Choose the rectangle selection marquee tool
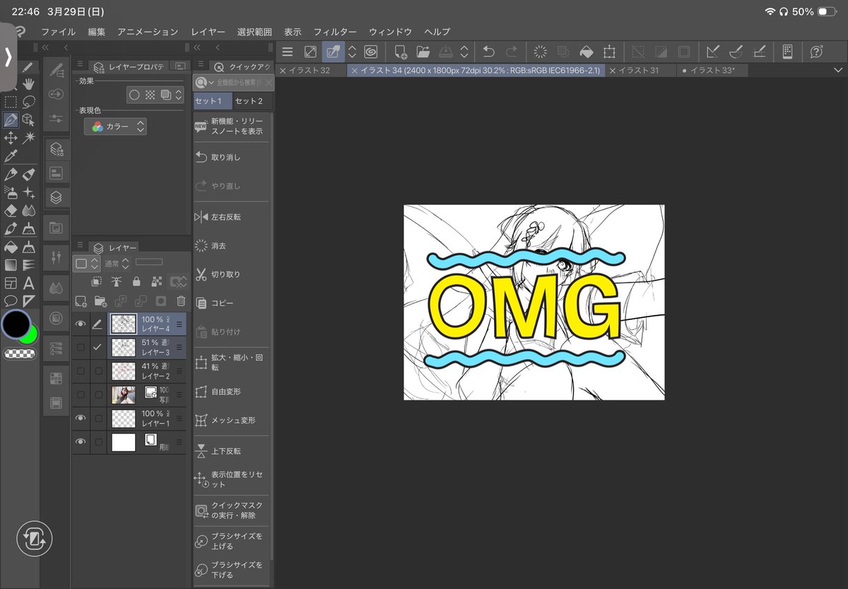Screen dimensions: 848x589 pyautogui.click(x=10, y=102)
